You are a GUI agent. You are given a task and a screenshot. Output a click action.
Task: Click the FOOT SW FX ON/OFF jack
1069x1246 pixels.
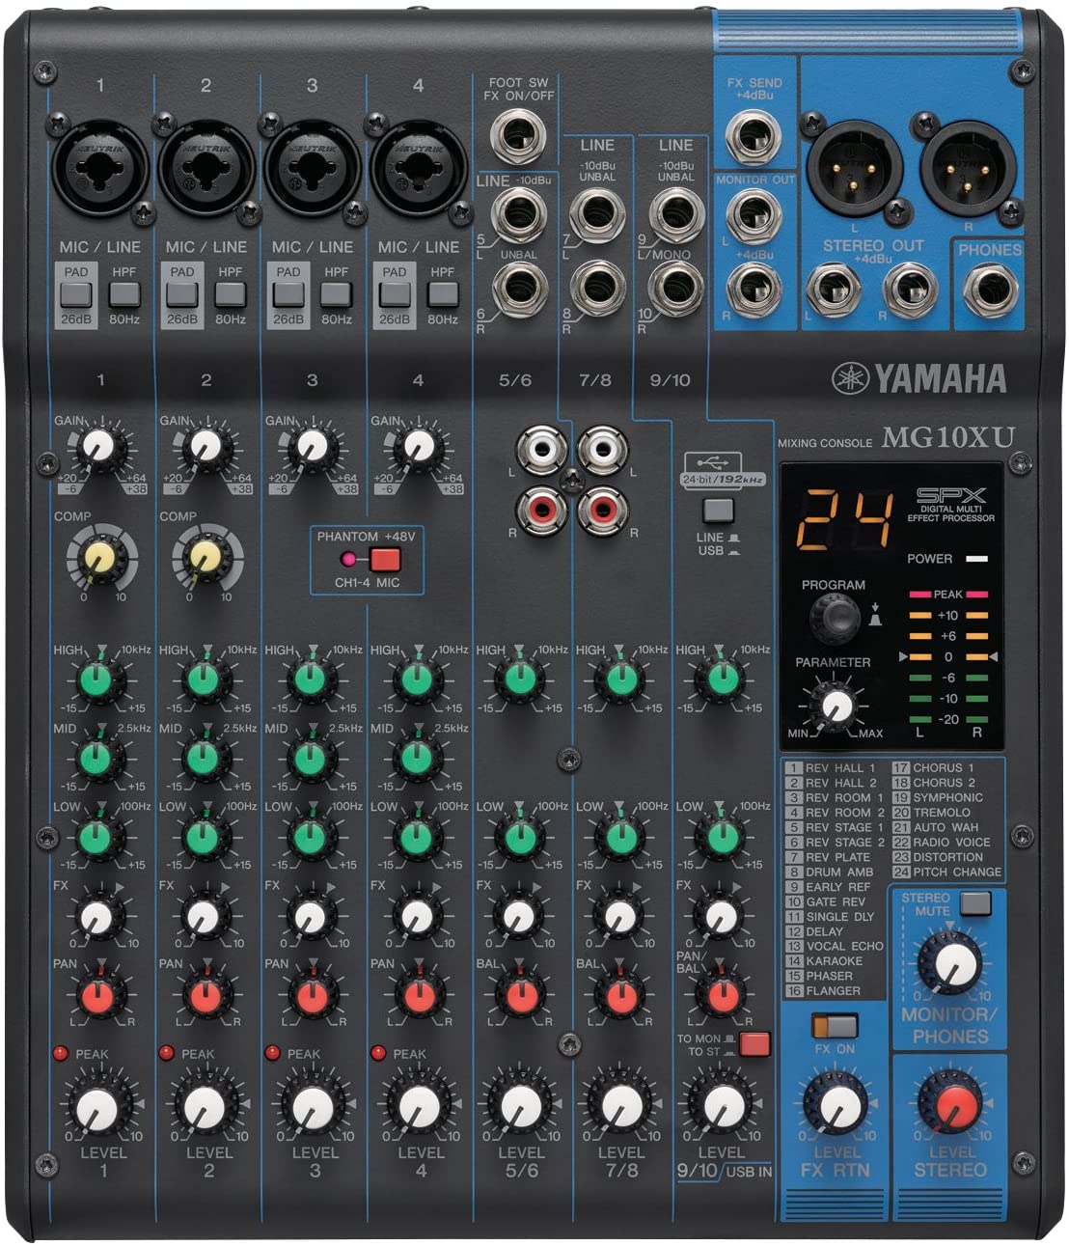[519, 135]
